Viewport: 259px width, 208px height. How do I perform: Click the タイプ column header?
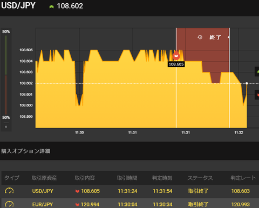click(x=12, y=178)
